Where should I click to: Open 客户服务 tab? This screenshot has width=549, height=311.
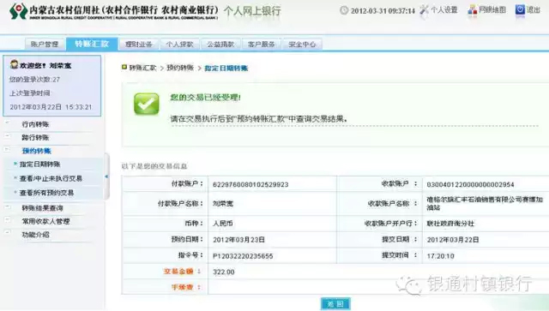click(261, 44)
